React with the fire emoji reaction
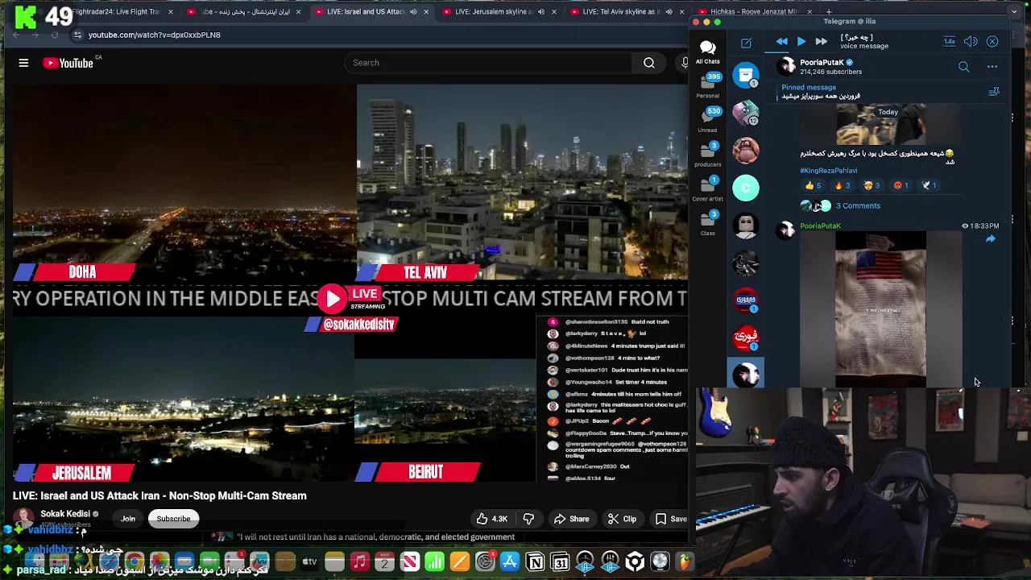The height and width of the screenshot is (580, 1031). 843,185
